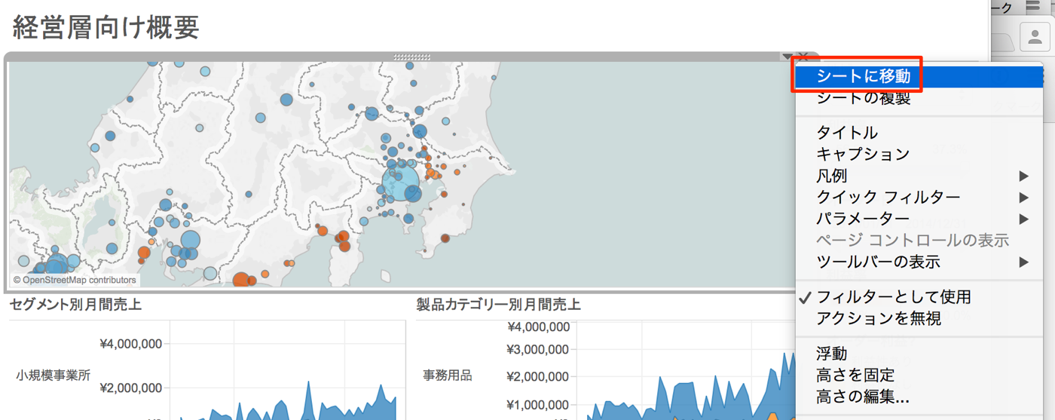The width and height of the screenshot is (1055, 420).
Task: Click the OpenStreetMap contributors attribution
Action: coord(75,280)
